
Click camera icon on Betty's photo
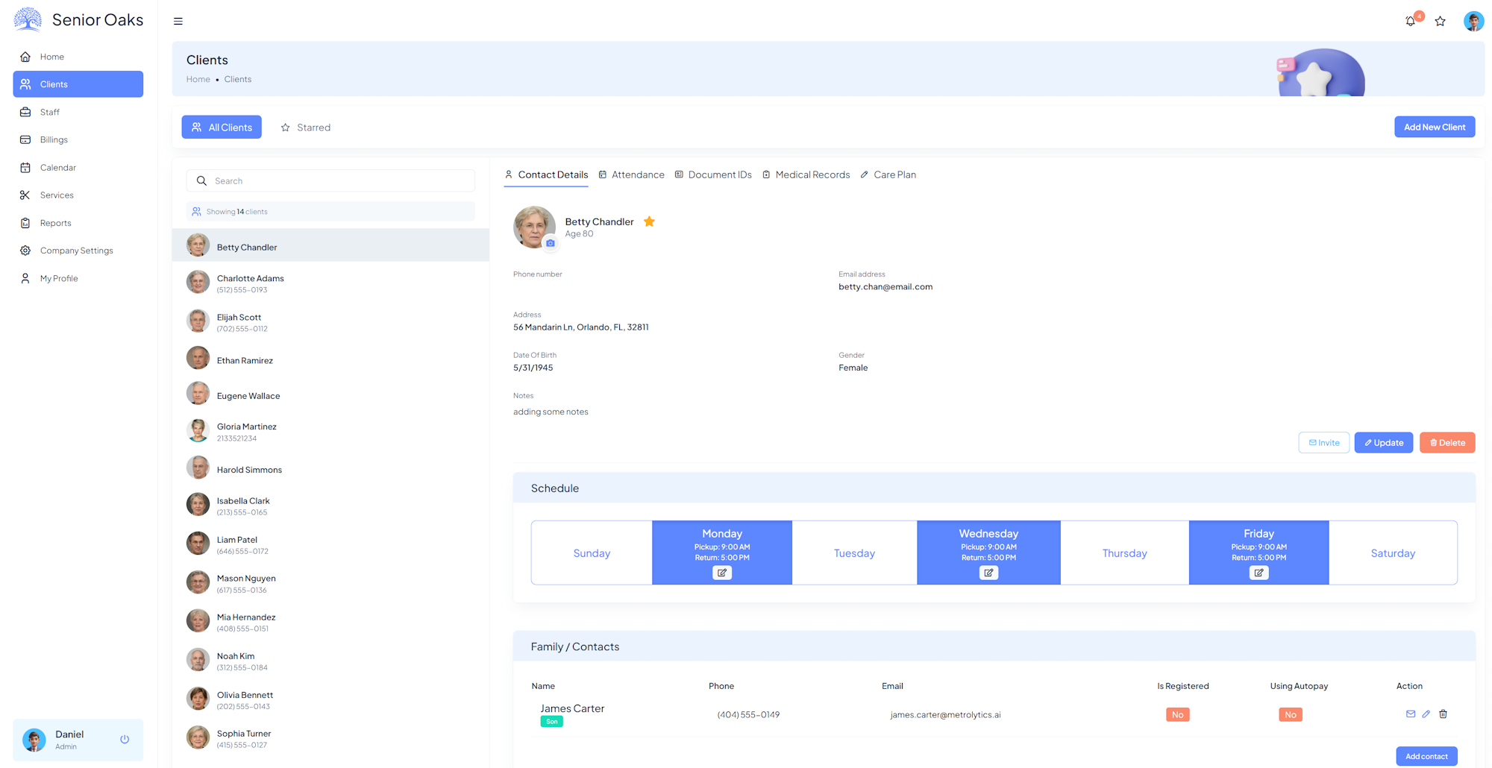551,243
